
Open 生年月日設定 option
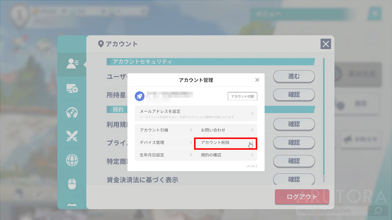pos(165,155)
